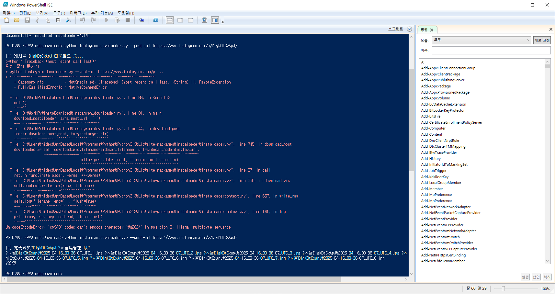This screenshot has width=555, height=294.
Task: Click the console prompt PS D:\WorkPY\InstaDownload>
Action: coord(34,274)
